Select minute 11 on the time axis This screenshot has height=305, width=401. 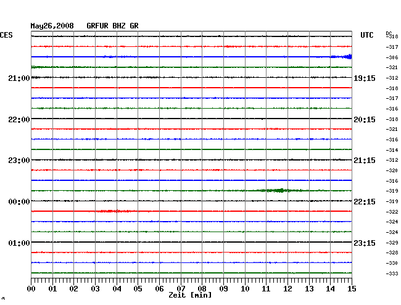pyautogui.click(x=266, y=289)
